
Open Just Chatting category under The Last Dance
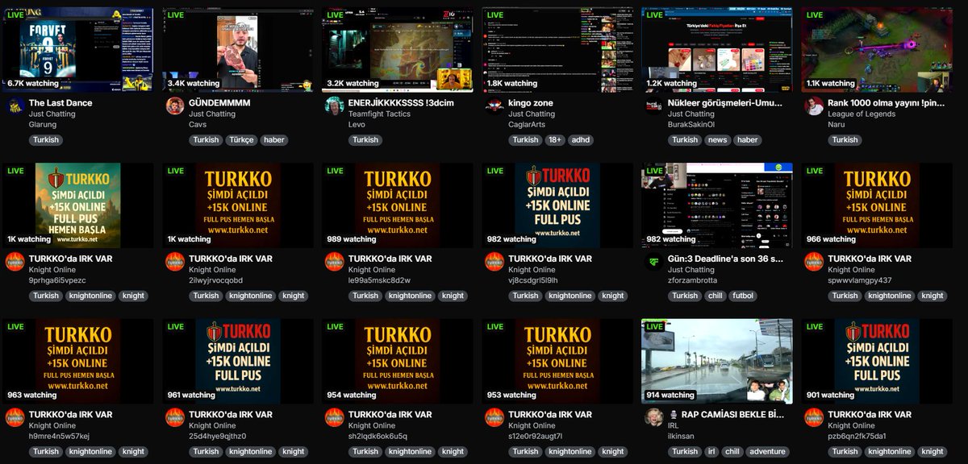[x=52, y=114]
